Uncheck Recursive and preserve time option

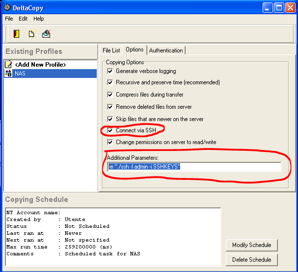tap(110, 82)
